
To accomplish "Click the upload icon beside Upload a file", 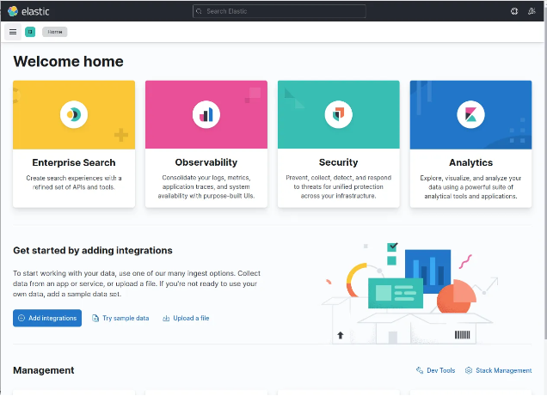I will pos(166,318).
